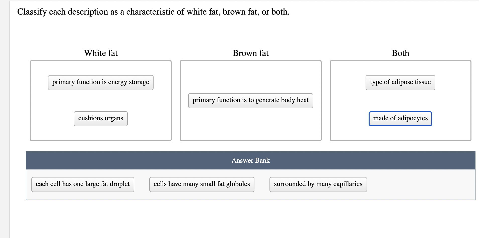Click empty space inside the Answer Bank

(414, 184)
